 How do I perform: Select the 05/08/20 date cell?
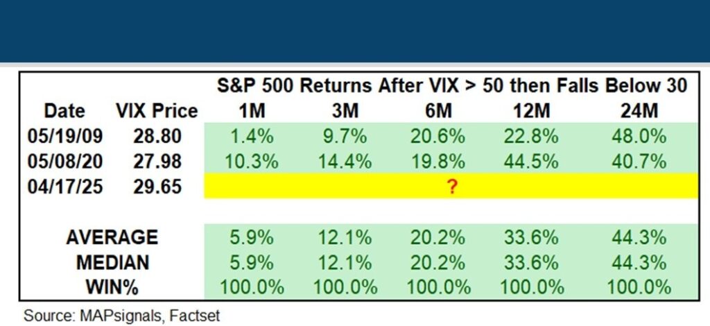64,161
